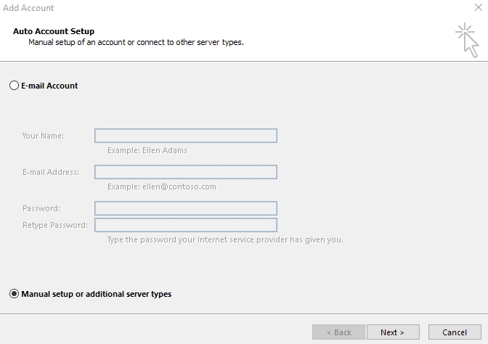Click the cursor sparkle icon in header

pos(467,40)
